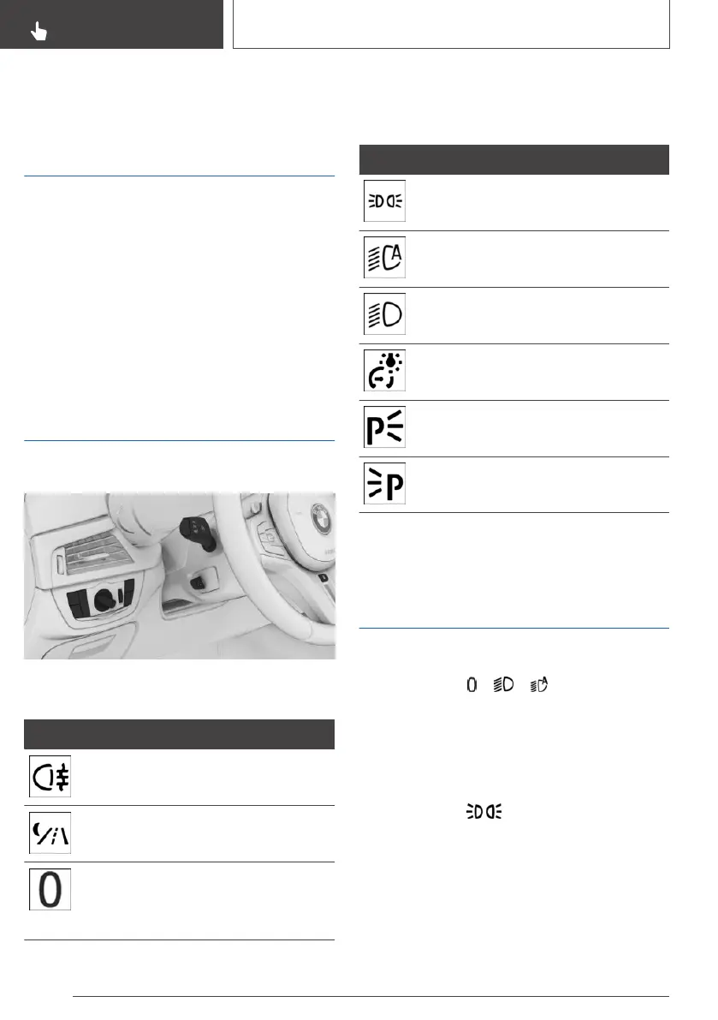Select the rear fog light icon

coord(50,777)
